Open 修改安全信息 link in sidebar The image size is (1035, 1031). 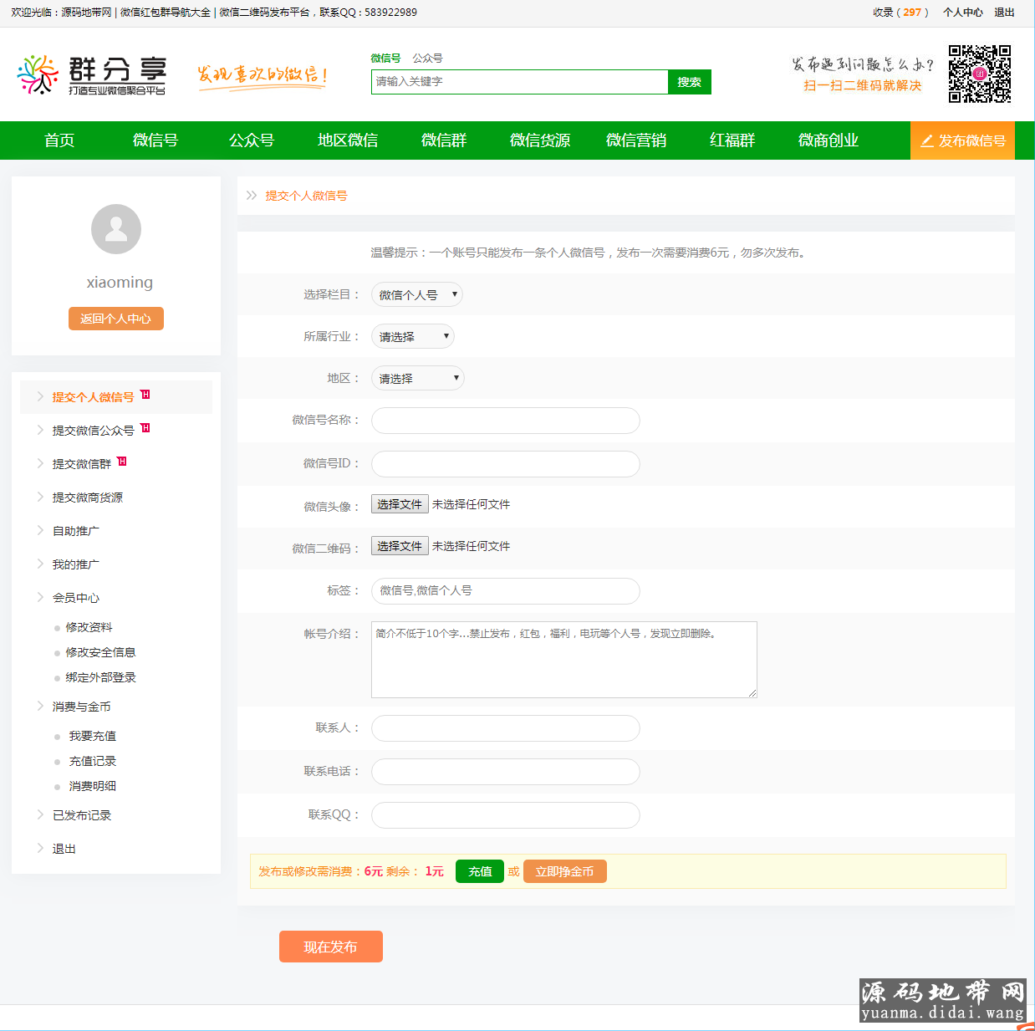(100, 652)
